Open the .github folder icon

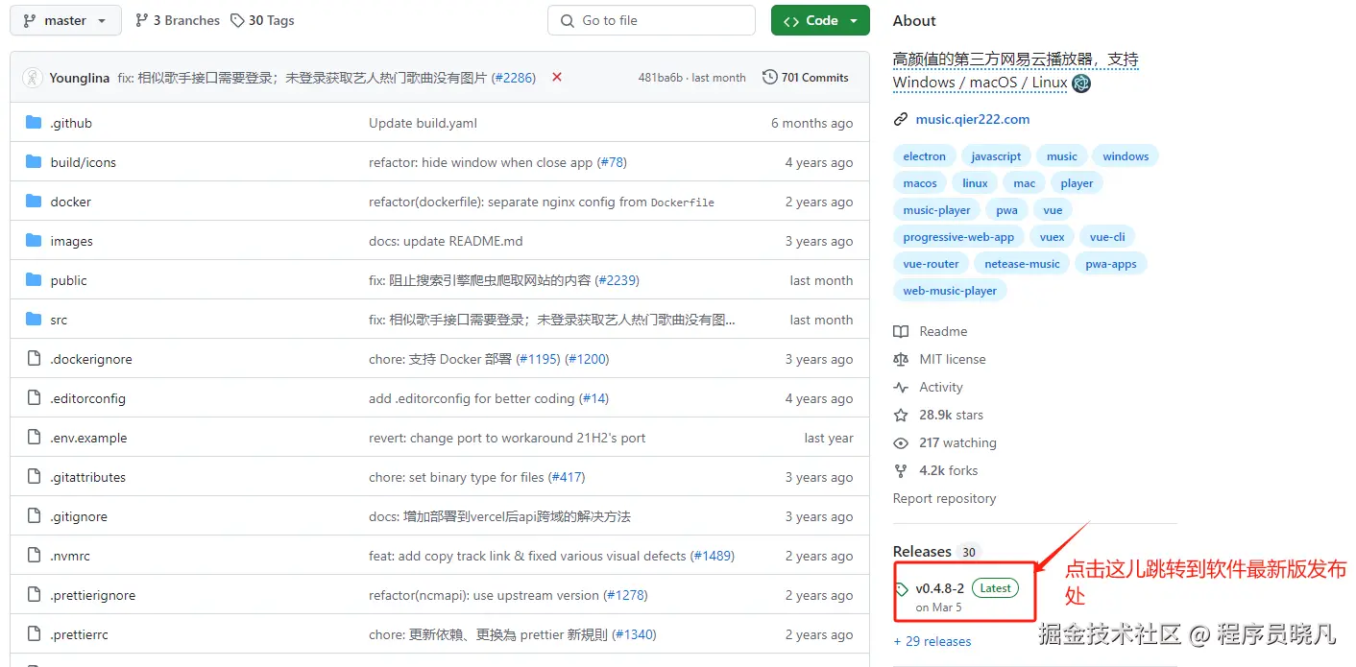click(35, 123)
